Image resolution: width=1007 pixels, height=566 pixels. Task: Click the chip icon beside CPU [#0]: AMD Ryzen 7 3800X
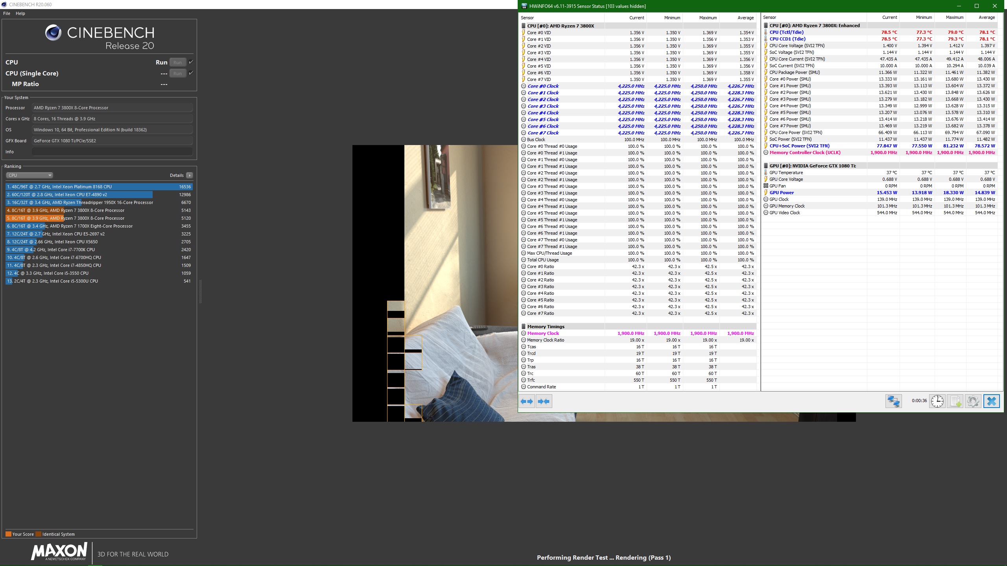[x=524, y=26]
